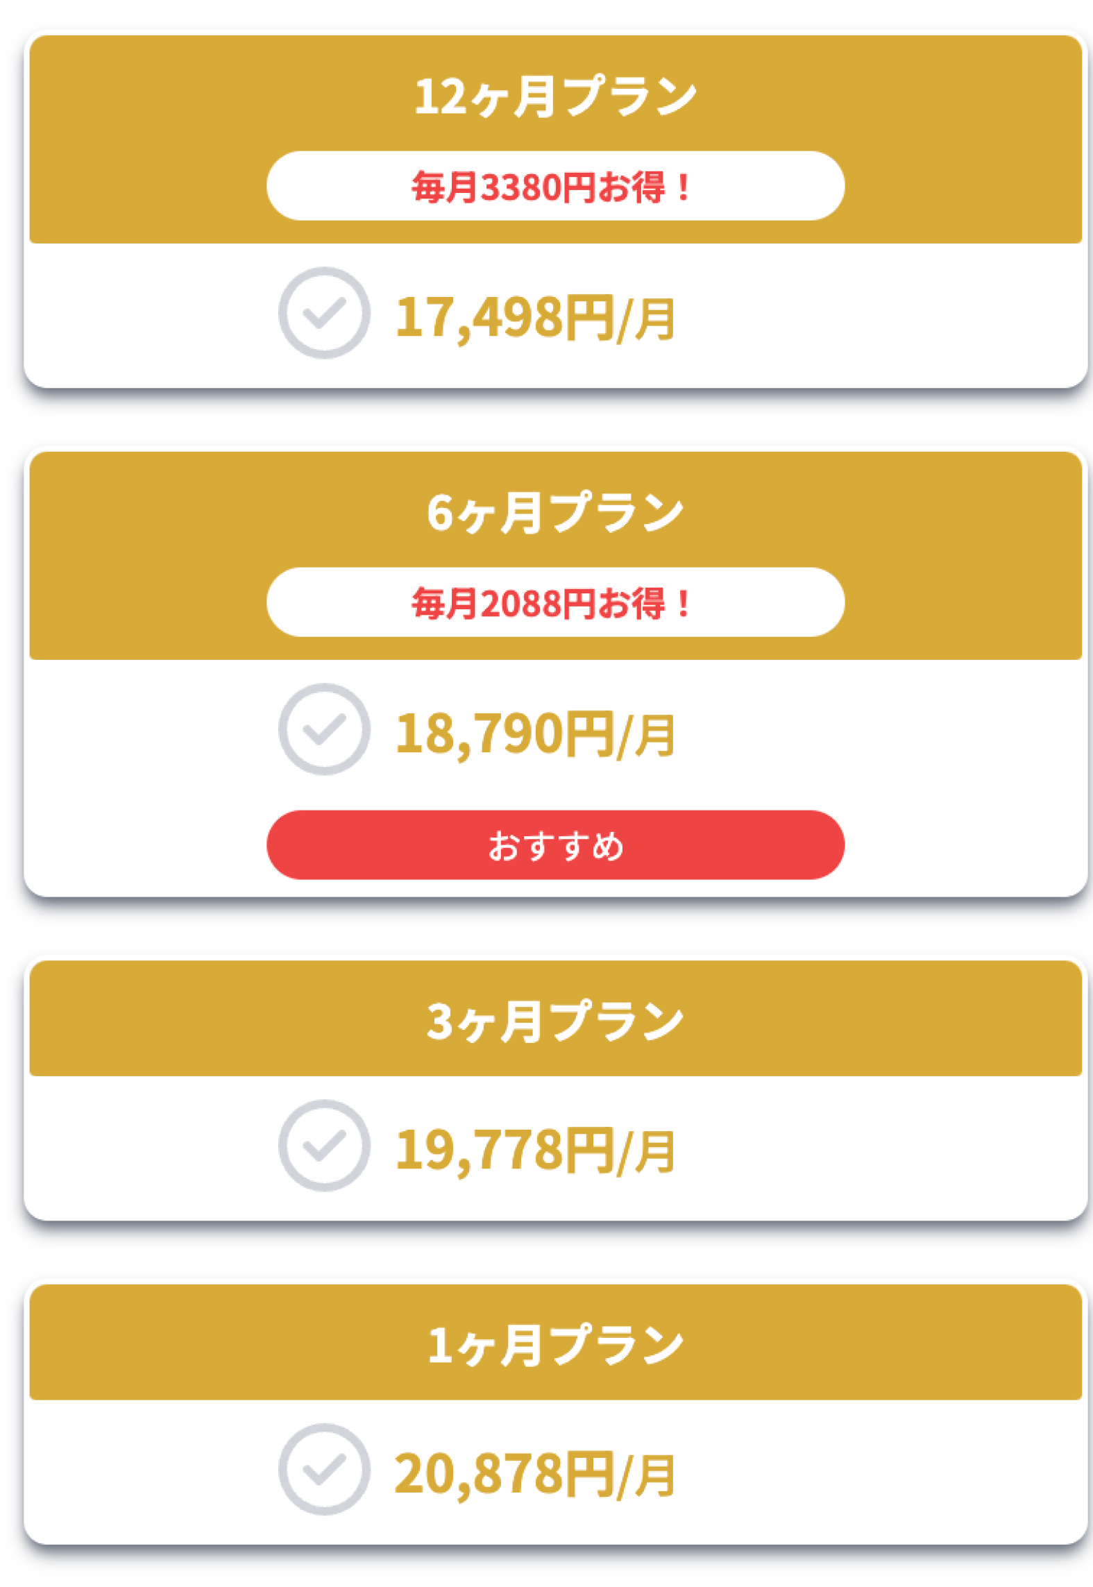
Task: Toggle the radio circle for the three-month plan
Action: (324, 1146)
